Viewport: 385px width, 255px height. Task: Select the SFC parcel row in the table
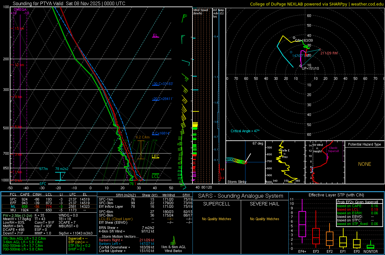49,199
